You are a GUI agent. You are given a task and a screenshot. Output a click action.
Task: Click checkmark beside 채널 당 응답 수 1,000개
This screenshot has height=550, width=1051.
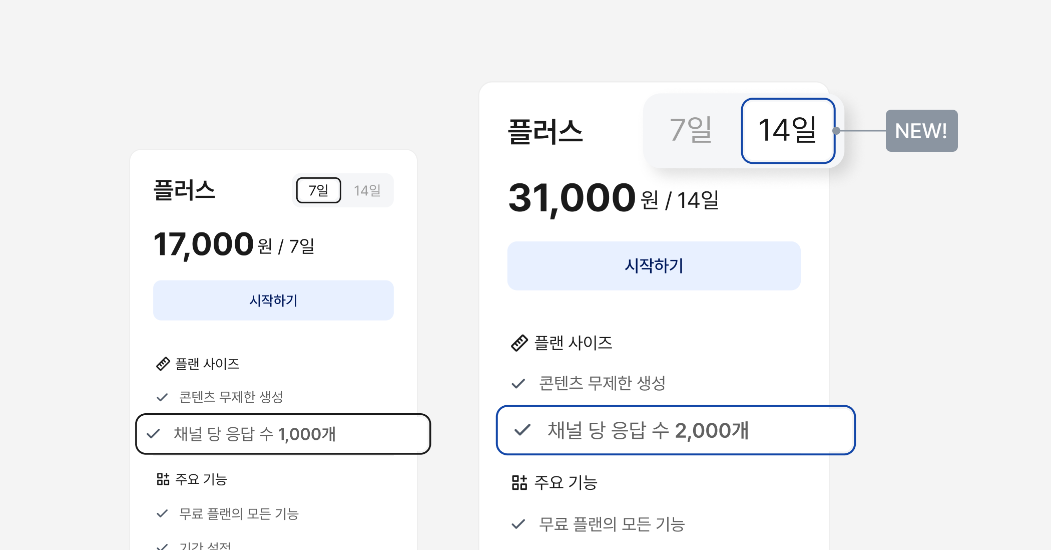pos(153,434)
